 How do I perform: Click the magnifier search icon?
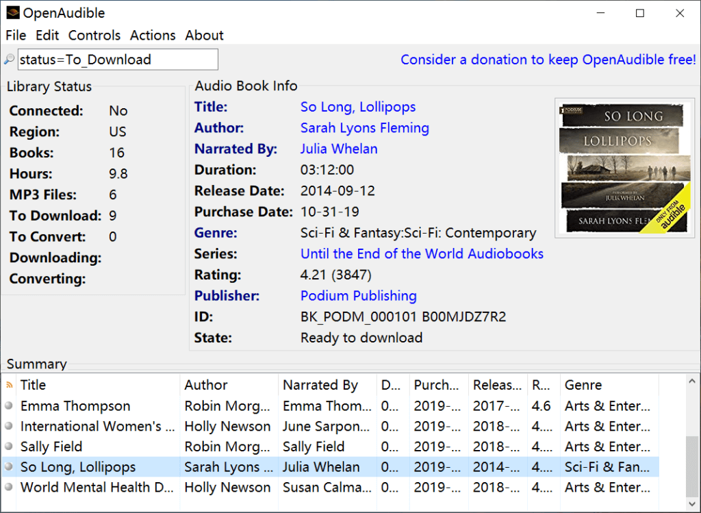[x=9, y=60]
